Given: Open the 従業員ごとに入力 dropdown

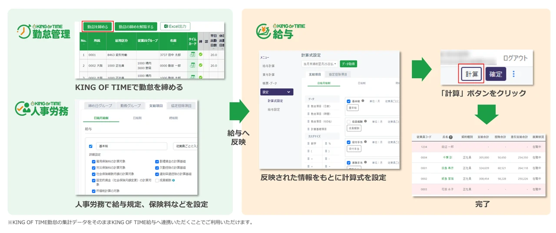Looking at the screenshot, I should point(185,146).
